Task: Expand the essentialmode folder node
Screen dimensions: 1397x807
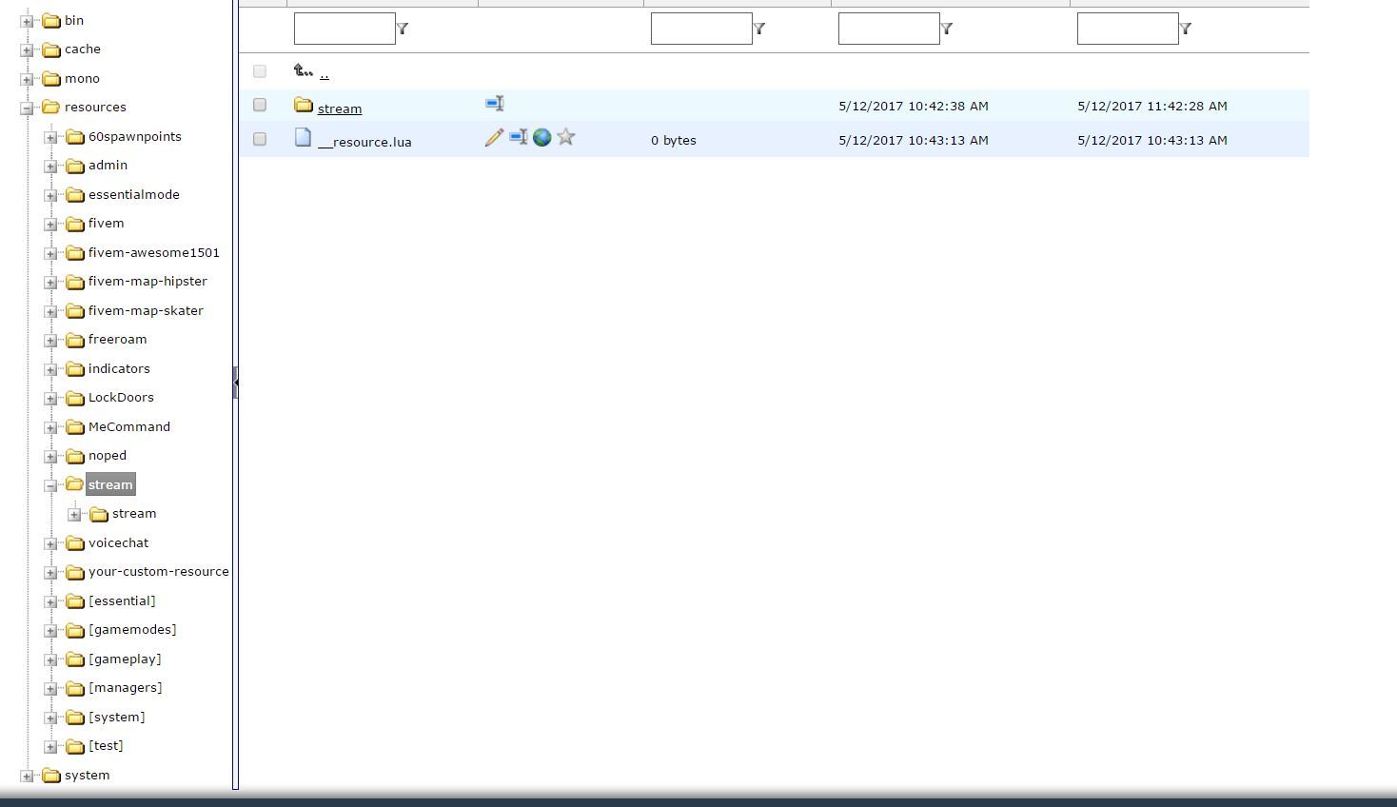Action: point(50,196)
